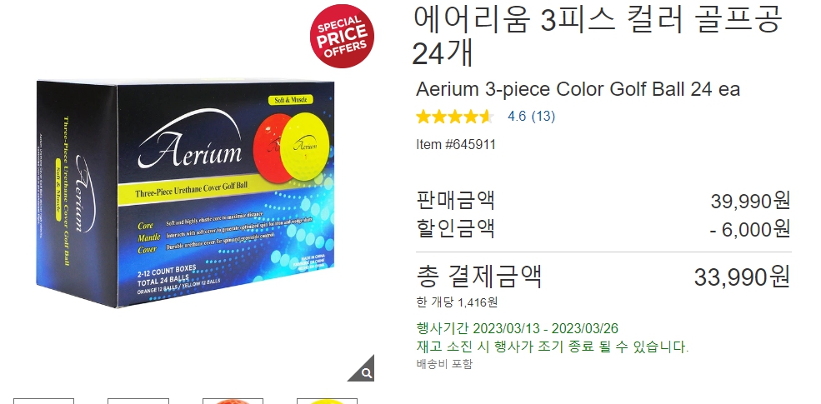Click the 할인금액 -6,000원 discount amount
This screenshot has width=821, height=404.
[750, 229]
